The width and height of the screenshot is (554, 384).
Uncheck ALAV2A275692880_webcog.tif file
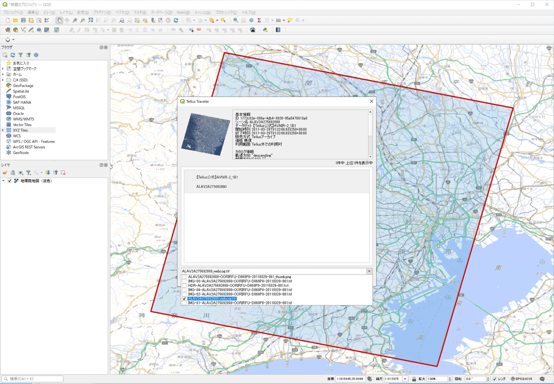pos(184,298)
